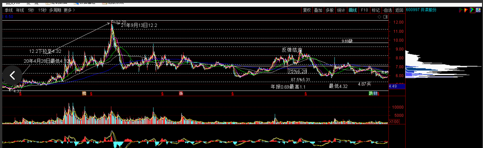Click the diamond icon above the price axis
Screen dimensions: 483x148
(379, 17)
